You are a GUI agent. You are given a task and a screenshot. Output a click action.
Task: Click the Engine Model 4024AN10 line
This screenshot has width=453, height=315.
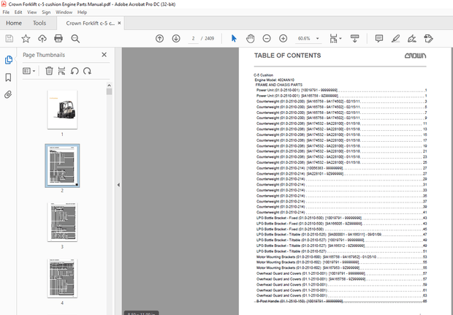(x=275, y=80)
